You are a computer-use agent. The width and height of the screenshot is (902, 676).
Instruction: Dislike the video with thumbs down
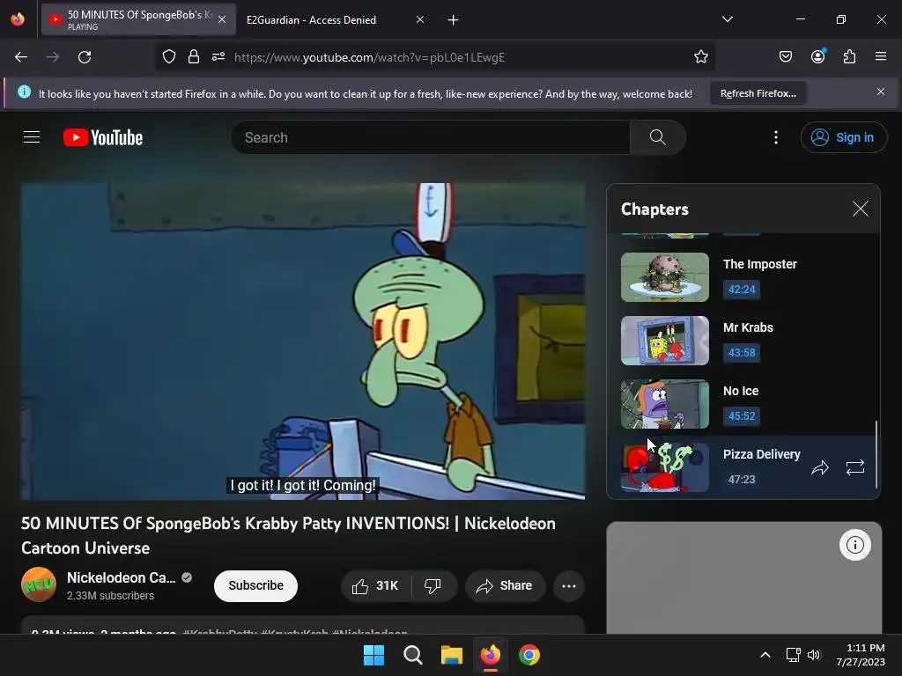[x=433, y=585]
